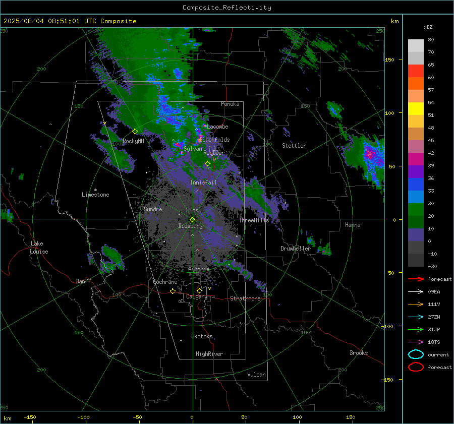Screen dimensions: 454x424
Task: Click the -150 tick on bottom axis
Action: [x=30, y=417]
